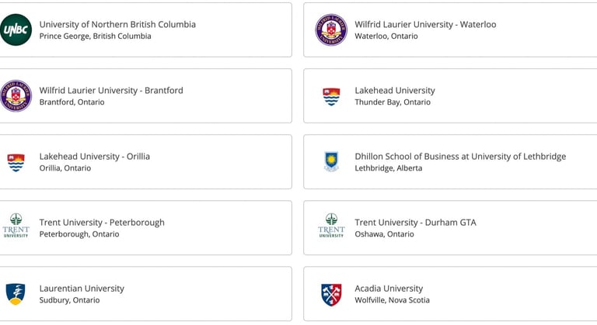Select Lakehead University - Orillia title
Viewport: 597px width, 325px height.
tap(94, 157)
